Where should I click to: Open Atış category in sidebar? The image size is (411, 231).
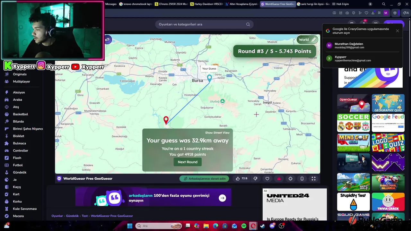pyautogui.click(x=16, y=107)
